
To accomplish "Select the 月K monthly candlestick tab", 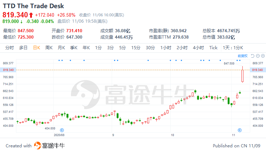I will 61,48.
